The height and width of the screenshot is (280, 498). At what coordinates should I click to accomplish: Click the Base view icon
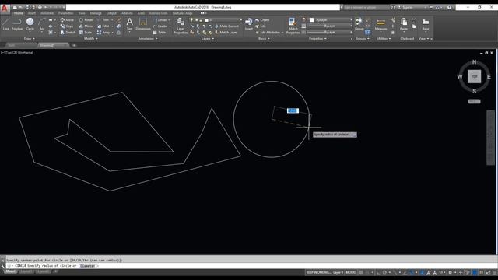(426, 24)
